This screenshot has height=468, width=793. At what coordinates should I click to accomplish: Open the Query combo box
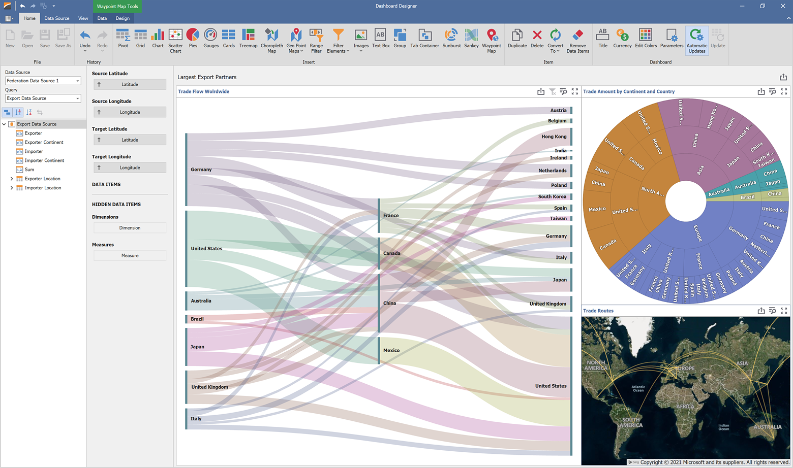click(x=77, y=98)
